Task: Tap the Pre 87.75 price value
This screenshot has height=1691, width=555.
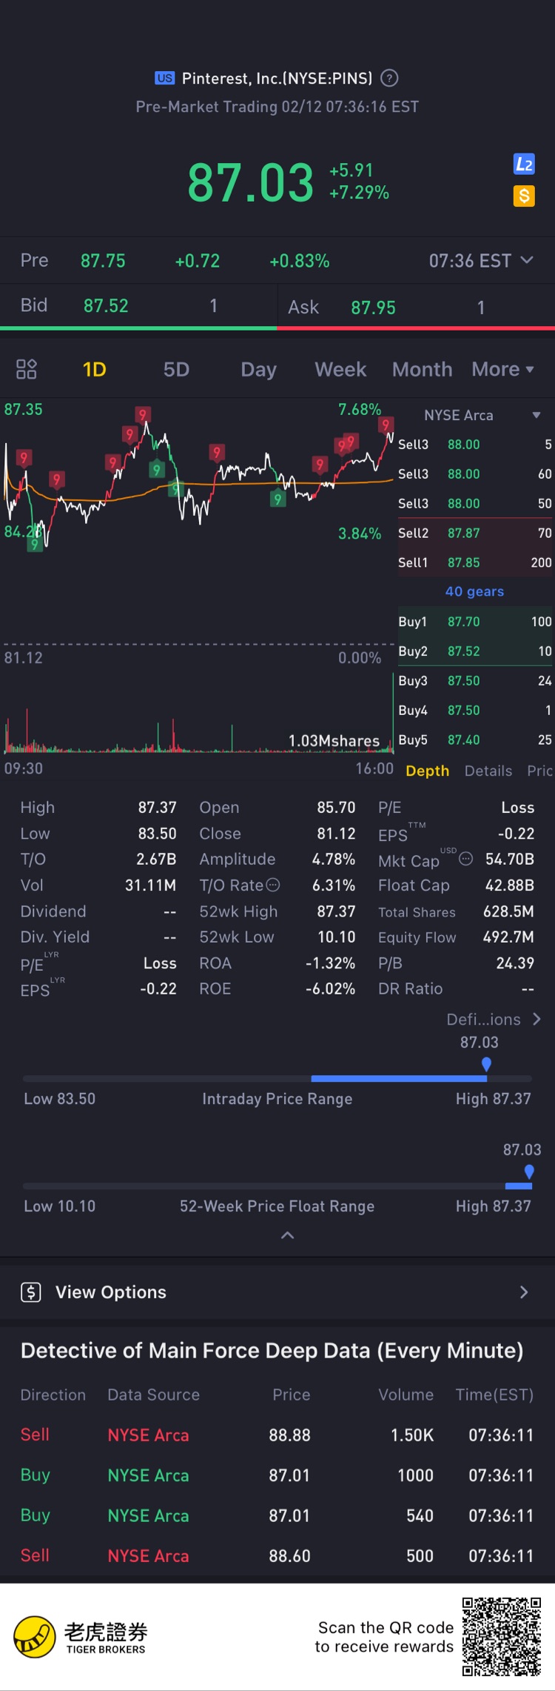Action: point(103,261)
